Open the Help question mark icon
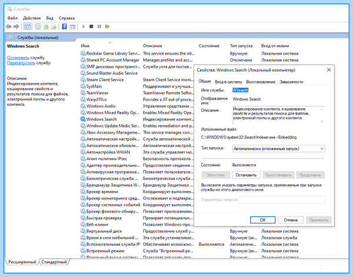 click(x=64, y=26)
